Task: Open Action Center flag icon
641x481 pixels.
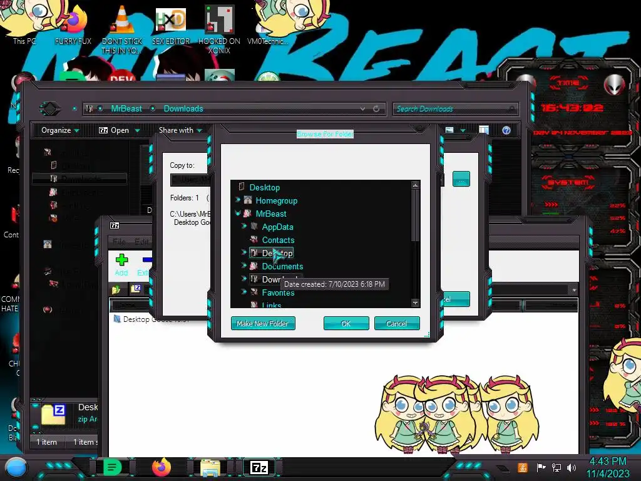Action: point(541,467)
